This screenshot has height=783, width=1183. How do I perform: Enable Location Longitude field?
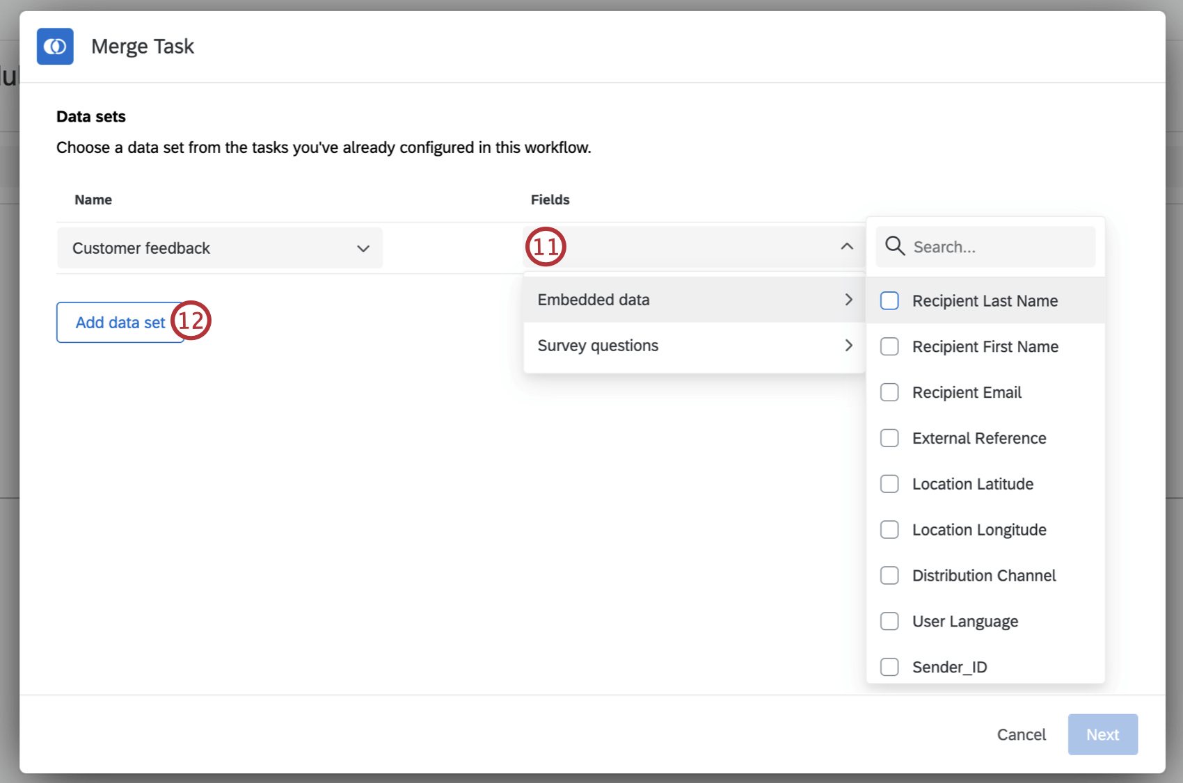click(x=889, y=529)
